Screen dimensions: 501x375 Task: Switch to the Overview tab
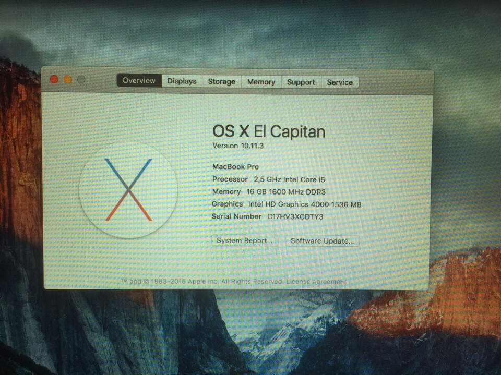139,80
